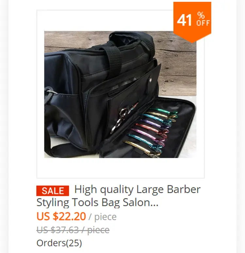
Task: Click the opened flap pocket holding the clips
Action: 147,128
